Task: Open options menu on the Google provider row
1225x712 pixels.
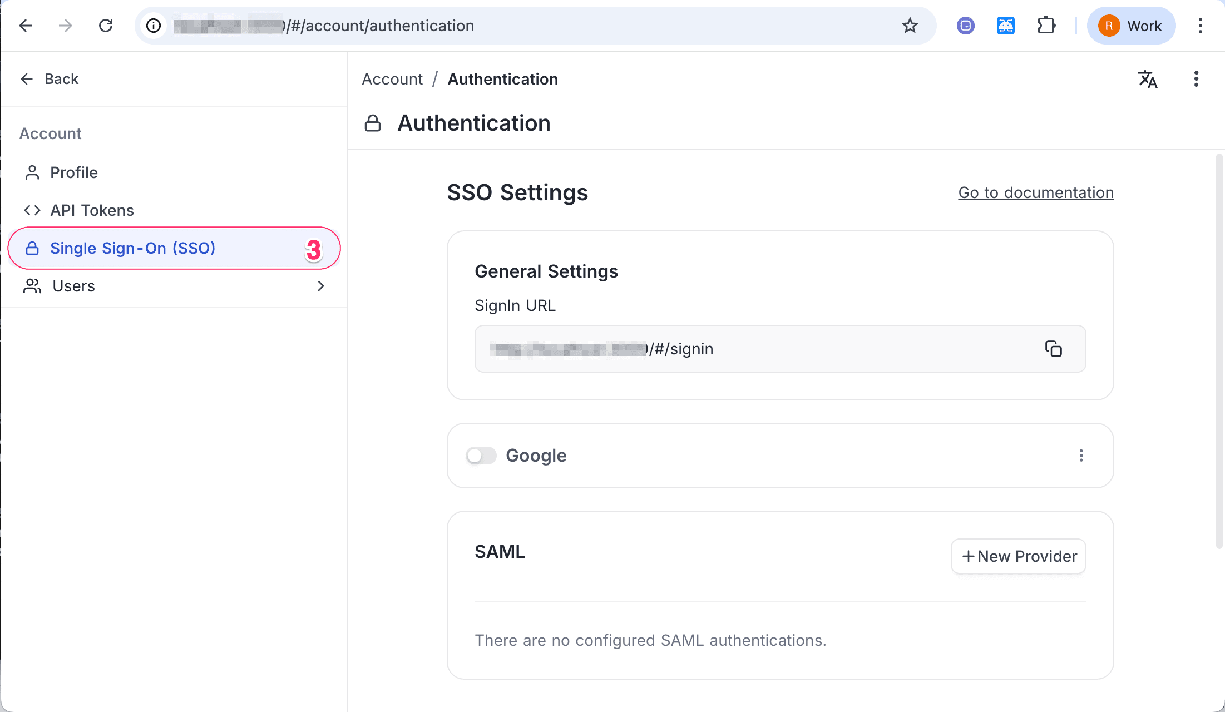Action: (x=1081, y=456)
